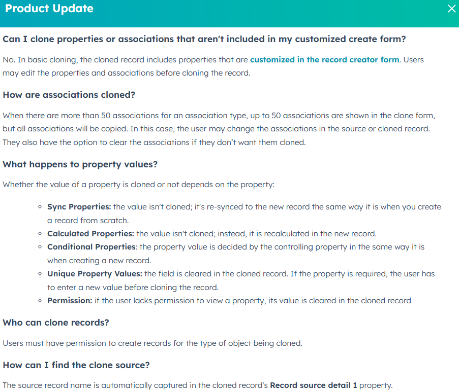Open the 'customized in the record creator form' link

click(324, 60)
